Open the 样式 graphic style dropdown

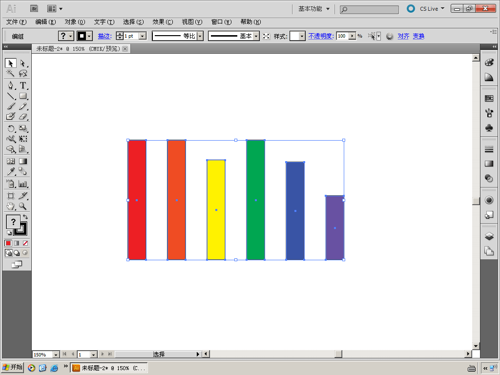302,36
